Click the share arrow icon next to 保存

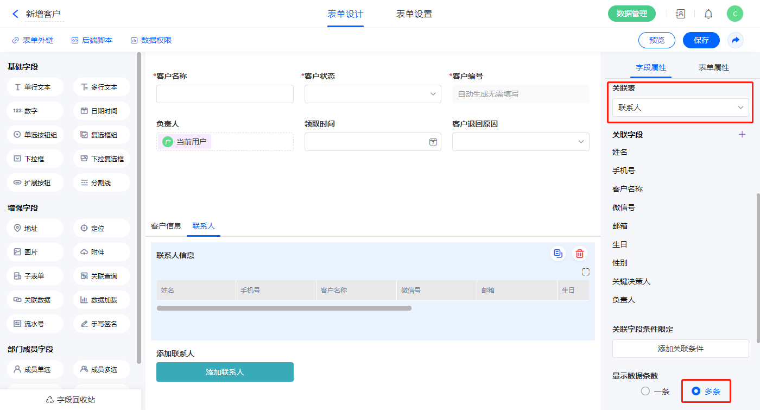(x=736, y=40)
